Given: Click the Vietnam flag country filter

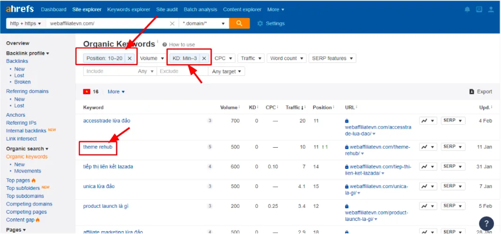Looking at the screenshot, I should 87,92.
